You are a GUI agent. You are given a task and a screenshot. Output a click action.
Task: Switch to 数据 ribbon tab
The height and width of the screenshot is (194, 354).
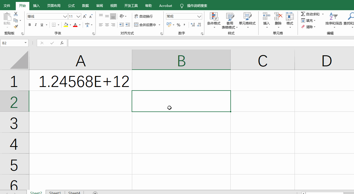[x=85, y=6]
